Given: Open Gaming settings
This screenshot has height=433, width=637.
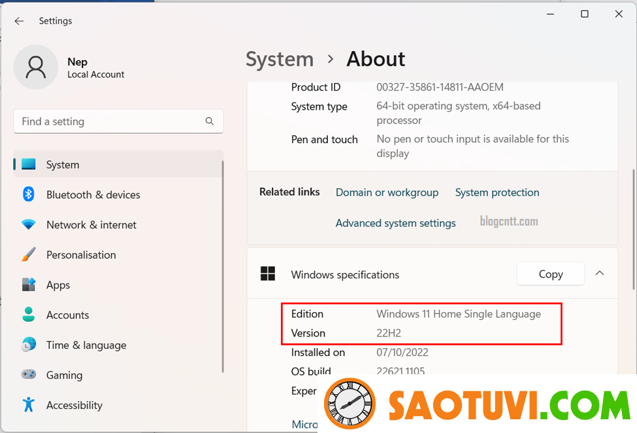Looking at the screenshot, I should pos(118,374).
